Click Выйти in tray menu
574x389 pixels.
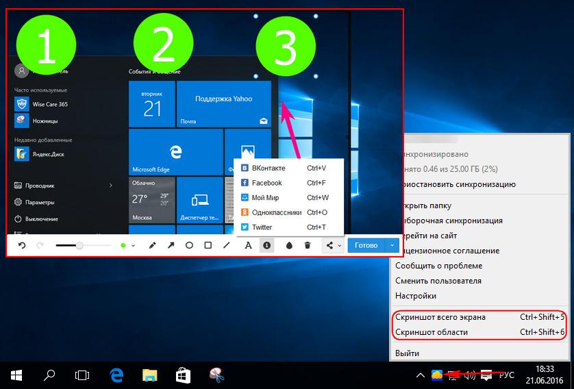click(x=479, y=353)
